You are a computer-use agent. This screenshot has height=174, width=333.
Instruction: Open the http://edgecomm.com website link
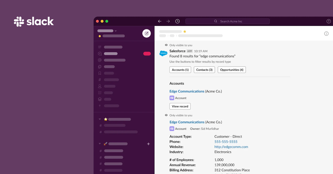click(231, 147)
